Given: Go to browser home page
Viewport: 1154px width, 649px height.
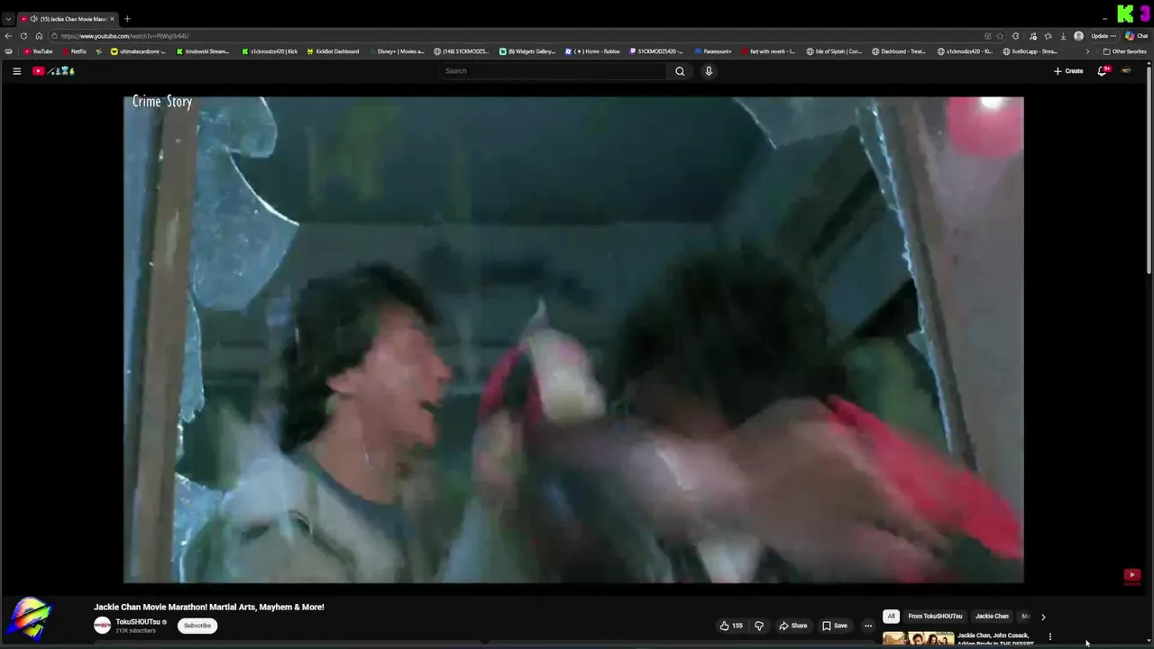Looking at the screenshot, I should [x=39, y=36].
